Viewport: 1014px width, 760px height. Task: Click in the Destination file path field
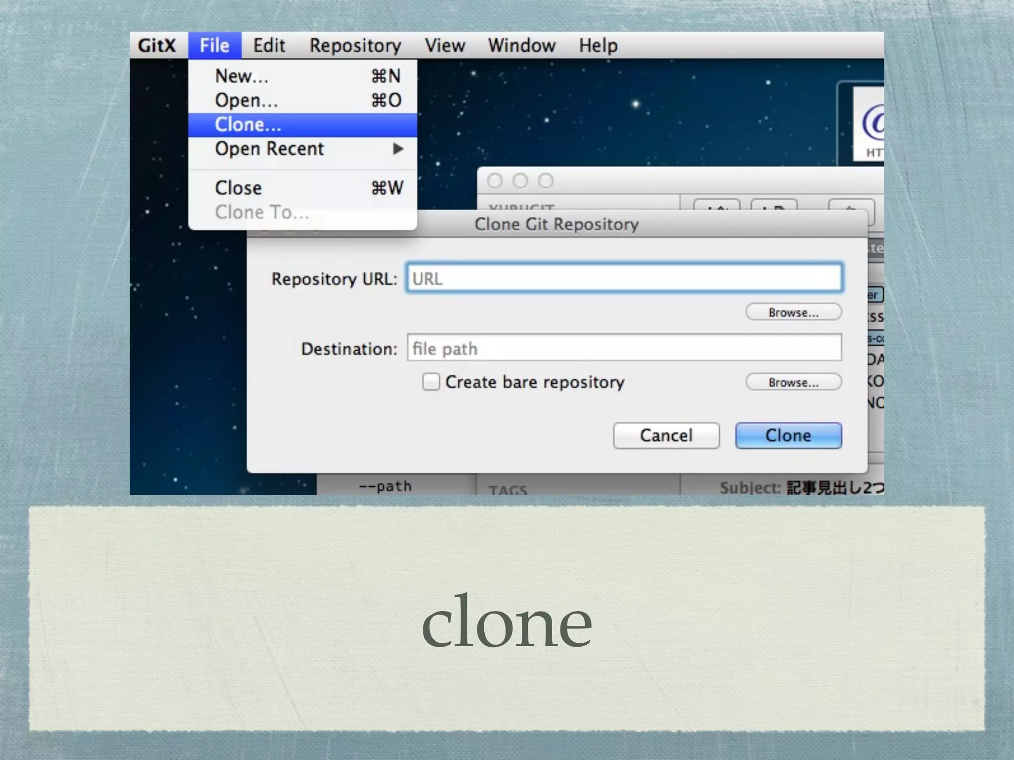[624, 348]
